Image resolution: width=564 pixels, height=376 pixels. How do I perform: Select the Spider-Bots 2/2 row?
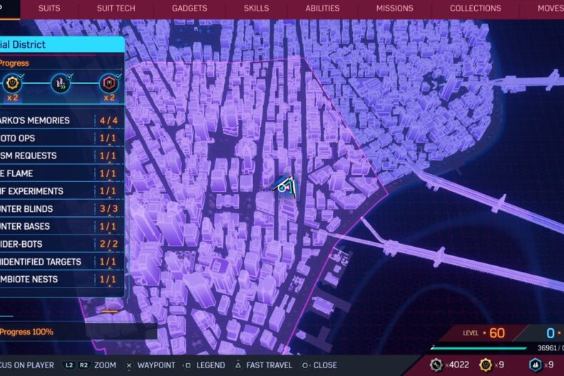(x=61, y=244)
